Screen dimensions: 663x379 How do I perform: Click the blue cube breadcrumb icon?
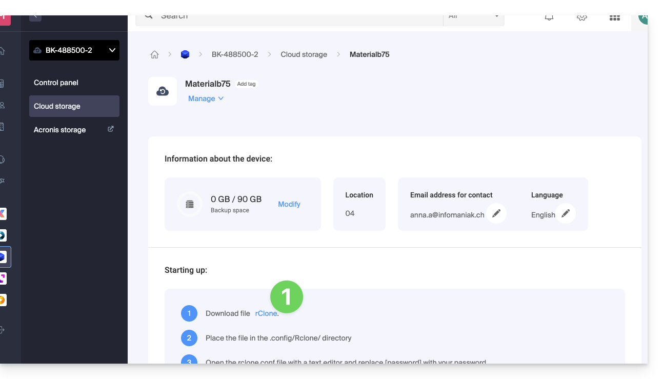185,54
